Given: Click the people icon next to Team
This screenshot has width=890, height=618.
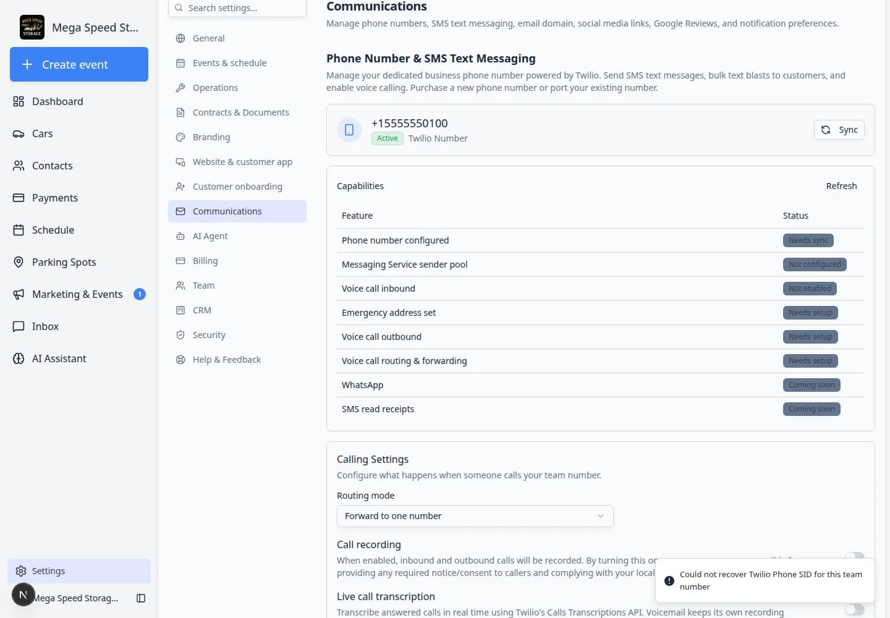Looking at the screenshot, I should pos(180,286).
